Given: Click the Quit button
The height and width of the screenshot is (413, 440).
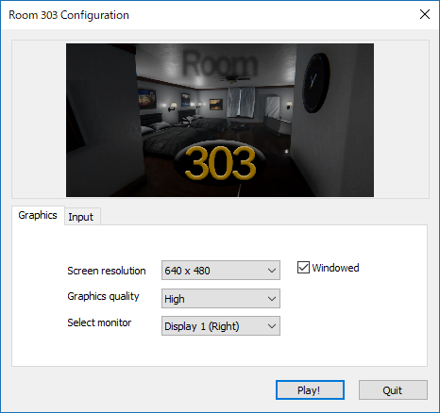Looking at the screenshot, I should coord(393,390).
